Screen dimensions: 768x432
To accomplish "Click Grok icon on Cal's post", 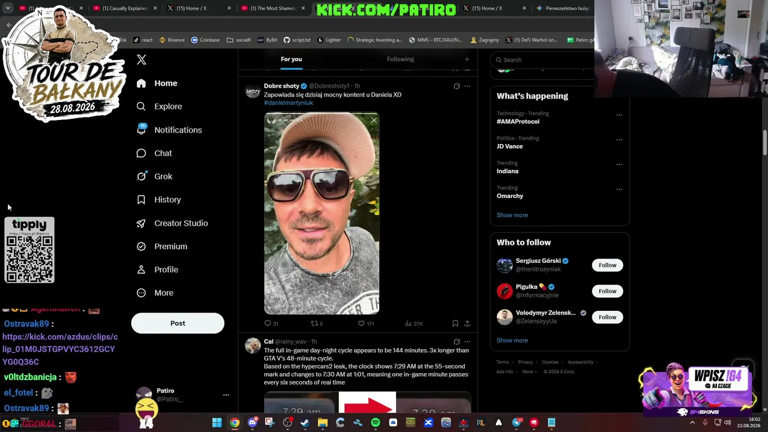I will pos(457,341).
